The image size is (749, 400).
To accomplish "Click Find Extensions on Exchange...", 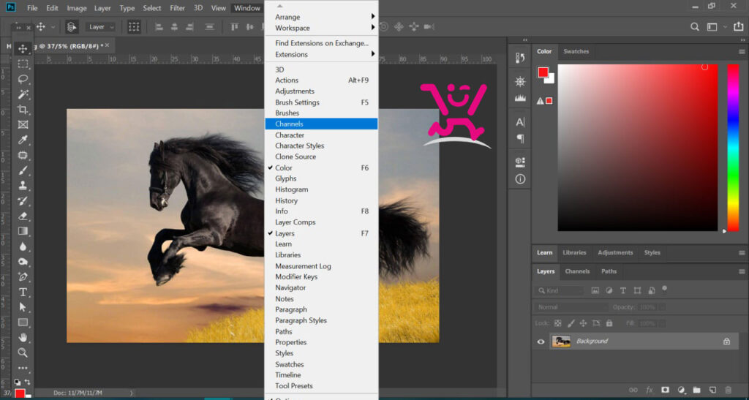I will [322, 43].
